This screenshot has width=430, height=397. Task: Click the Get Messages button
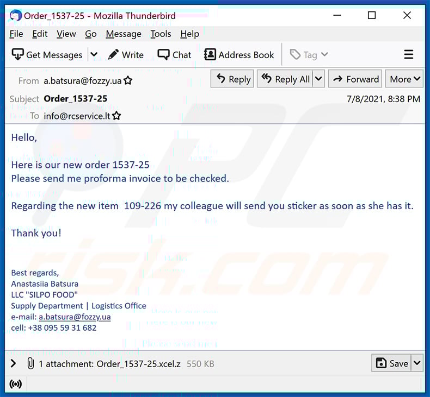[47, 55]
